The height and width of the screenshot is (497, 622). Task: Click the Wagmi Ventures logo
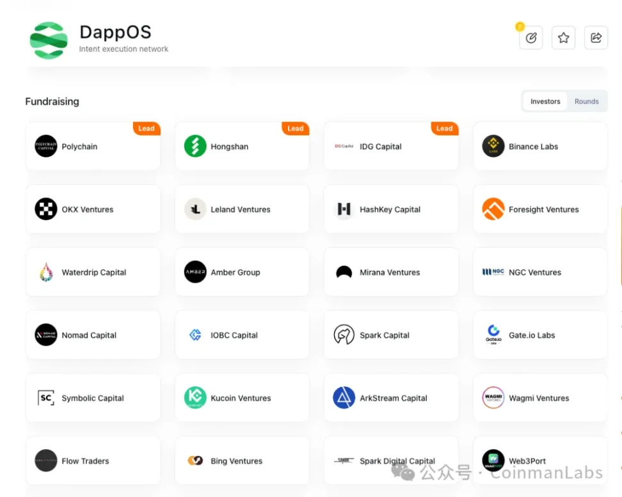(x=493, y=398)
